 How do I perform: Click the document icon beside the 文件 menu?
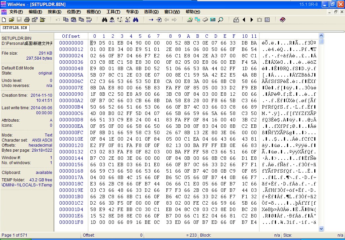click(x=4, y=12)
